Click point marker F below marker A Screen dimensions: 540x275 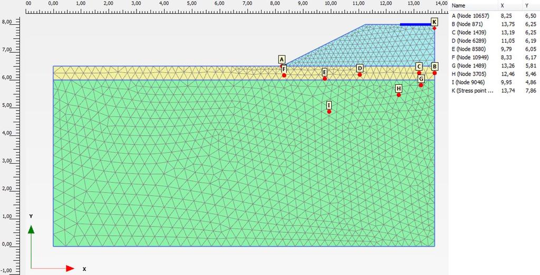click(284, 69)
